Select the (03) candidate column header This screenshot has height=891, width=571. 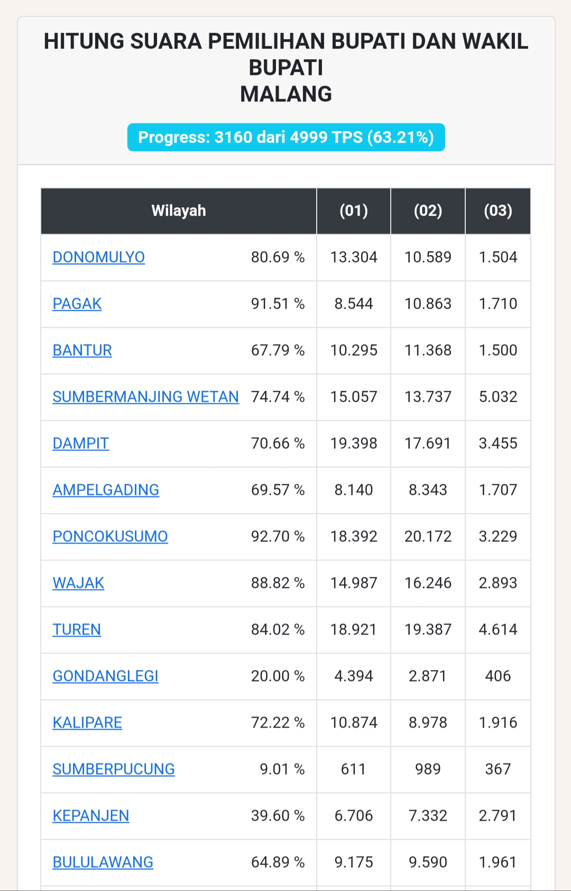[498, 211]
